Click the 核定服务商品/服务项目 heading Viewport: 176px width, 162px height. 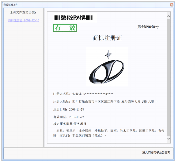point(70,124)
